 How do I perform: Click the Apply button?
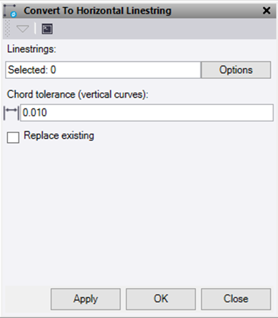tap(85, 299)
